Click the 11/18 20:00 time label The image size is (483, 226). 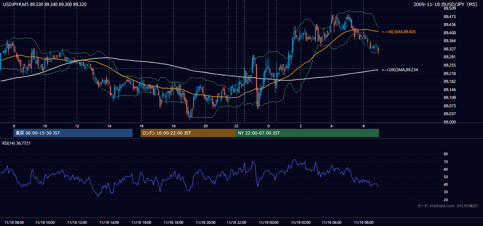(x=205, y=223)
